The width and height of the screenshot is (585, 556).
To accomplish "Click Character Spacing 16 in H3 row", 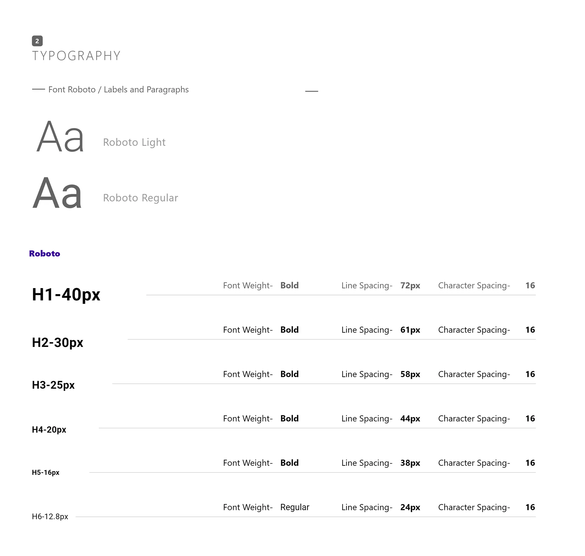I will [530, 374].
